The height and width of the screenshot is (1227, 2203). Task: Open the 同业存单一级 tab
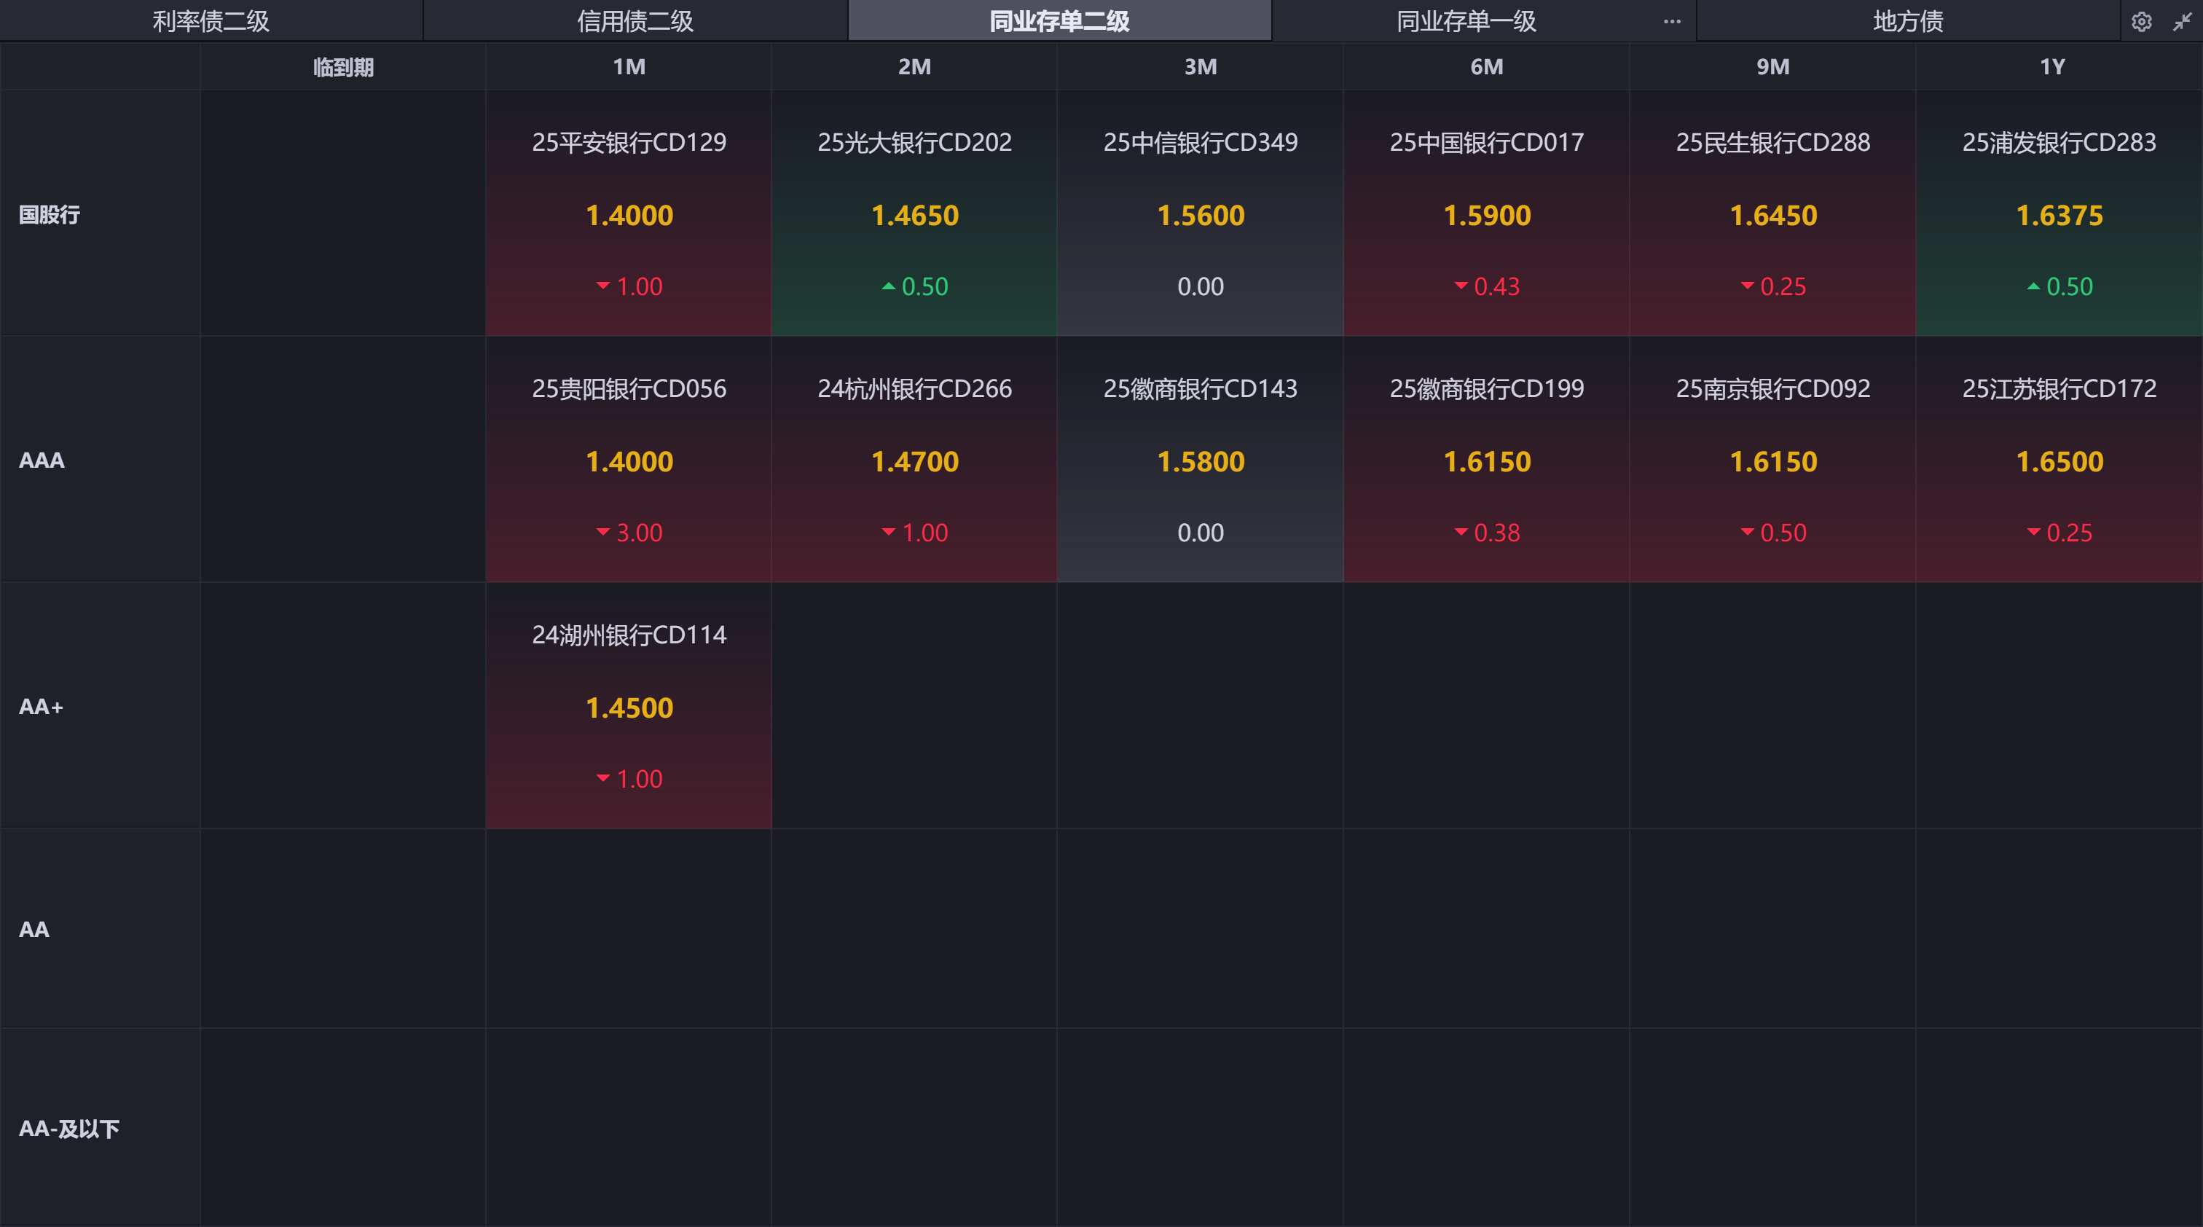tap(1466, 21)
